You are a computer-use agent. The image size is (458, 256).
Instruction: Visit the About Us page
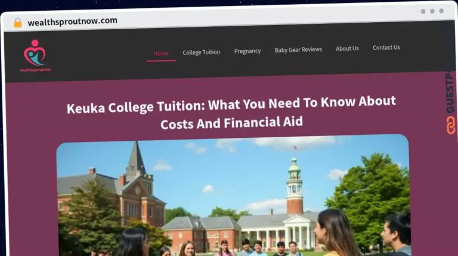[347, 48]
